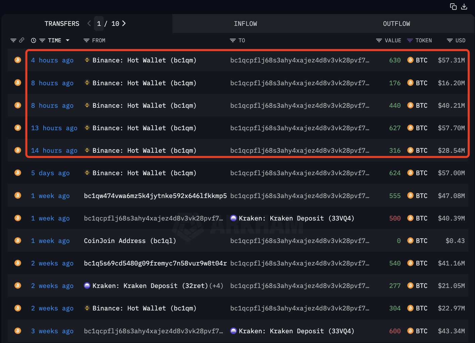This screenshot has width=475, height=343.
Task: Go to next transfers page
Action: [x=124, y=23]
